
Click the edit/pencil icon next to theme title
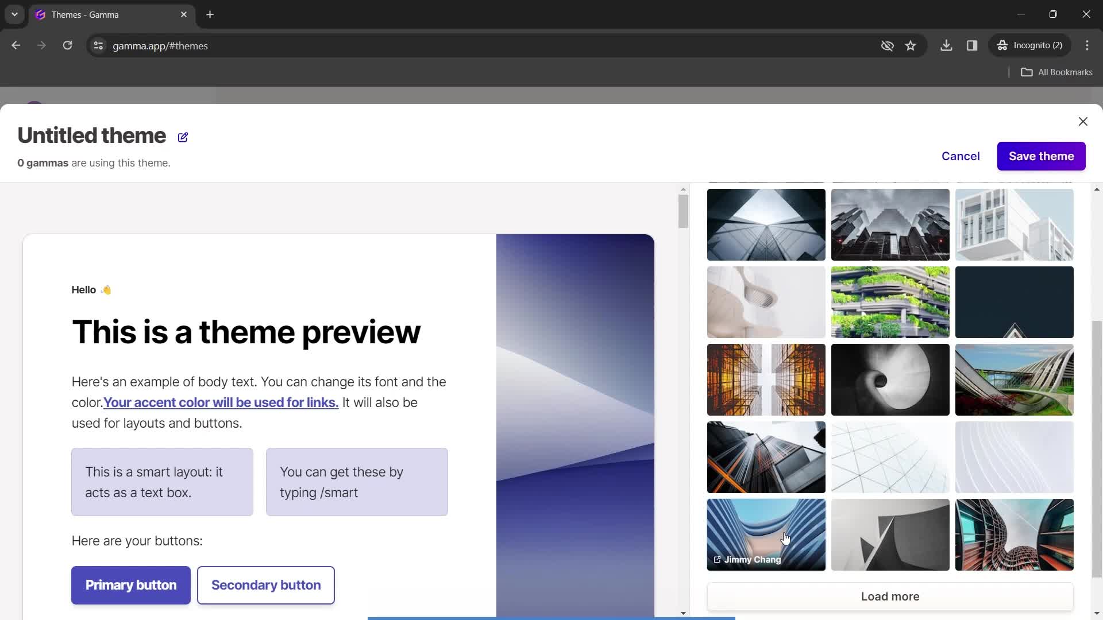183,136
